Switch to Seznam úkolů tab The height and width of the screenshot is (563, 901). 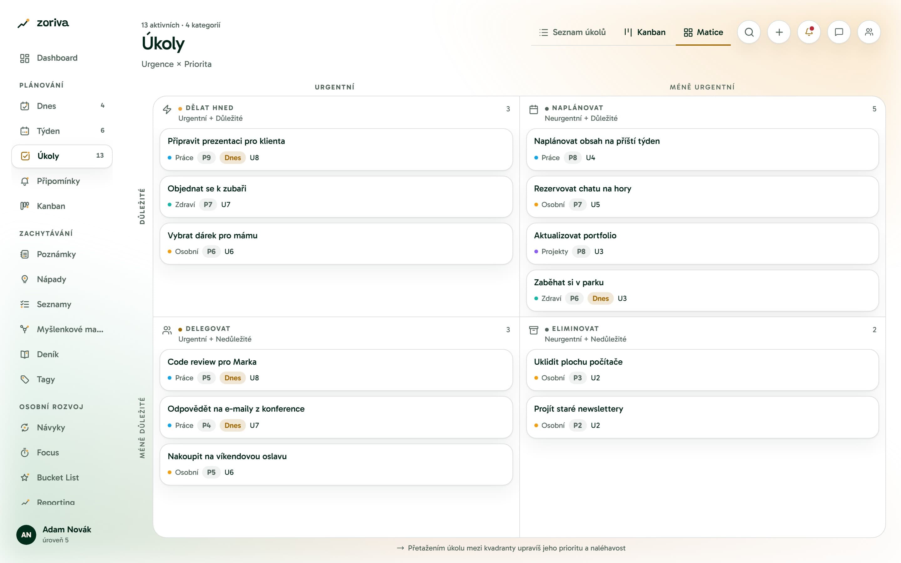pos(573,33)
